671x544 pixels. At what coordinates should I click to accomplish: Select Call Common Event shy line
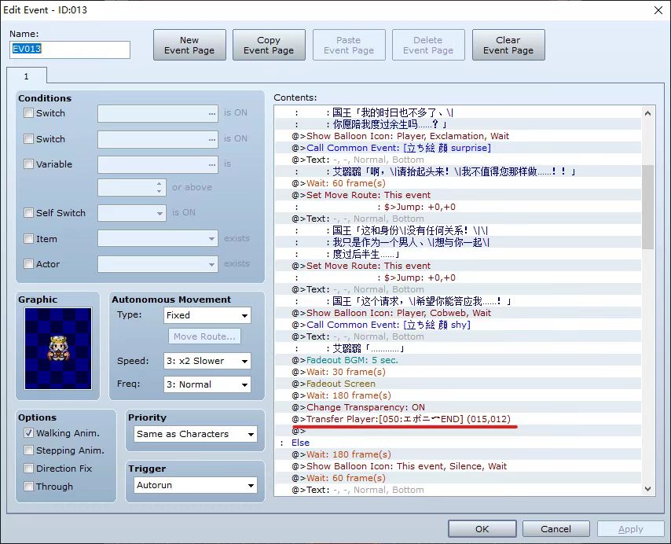pos(458,325)
